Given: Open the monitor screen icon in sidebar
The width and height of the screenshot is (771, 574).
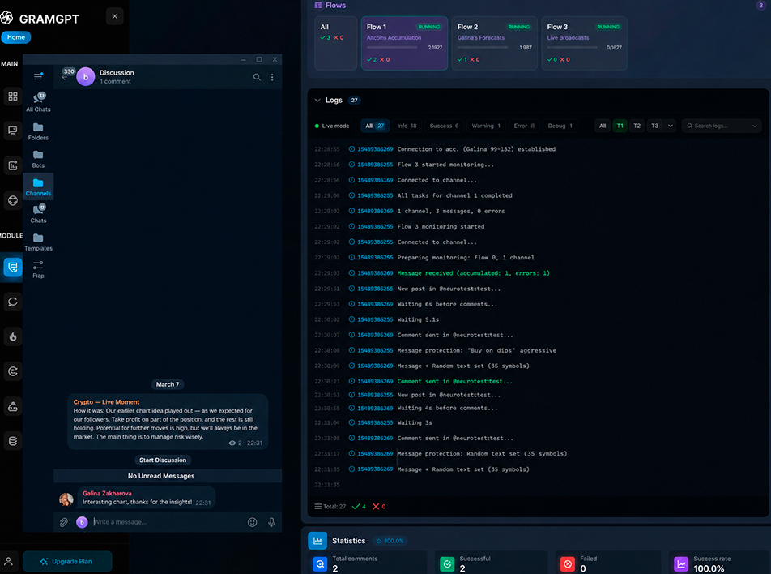Looking at the screenshot, I should pyautogui.click(x=13, y=131).
